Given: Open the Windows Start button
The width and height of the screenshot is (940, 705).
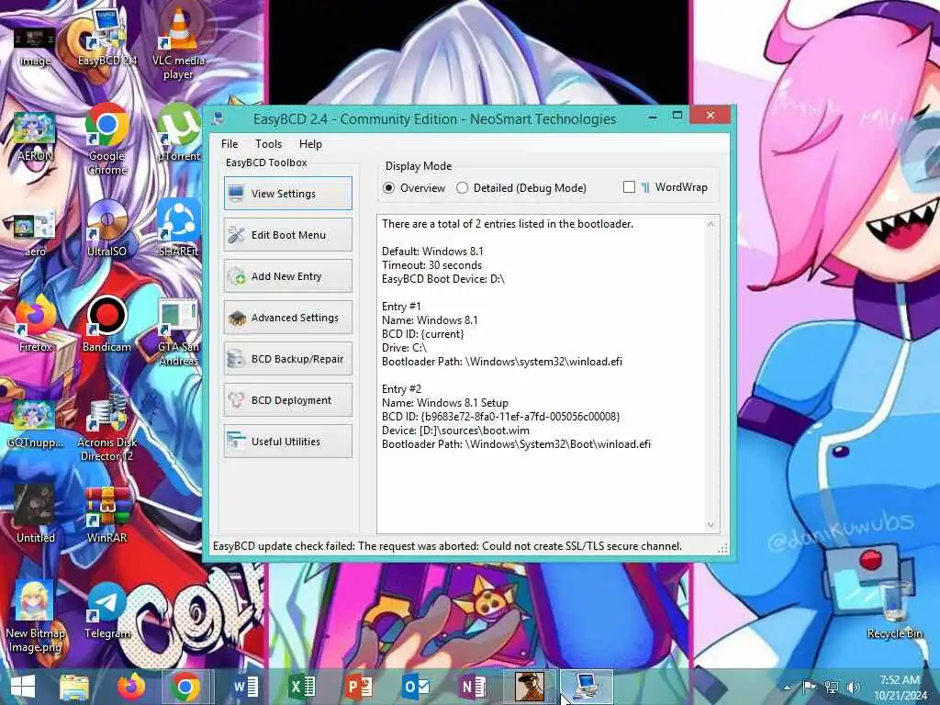Looking at the screenshot, I should tap(23, 687).
